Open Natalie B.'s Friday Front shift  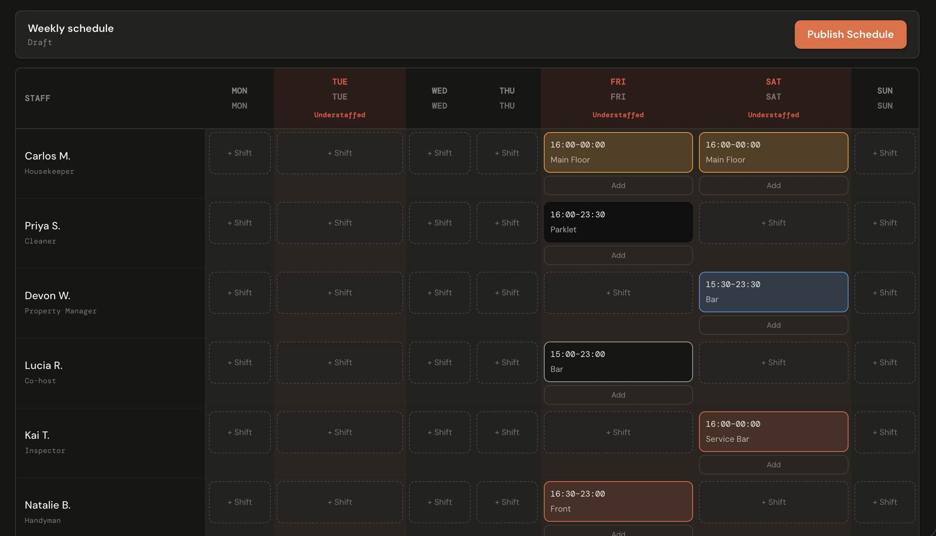618,501
